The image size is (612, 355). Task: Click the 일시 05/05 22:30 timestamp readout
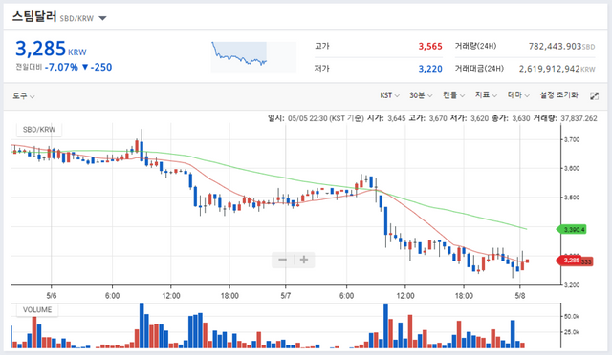tap(316, 118)
